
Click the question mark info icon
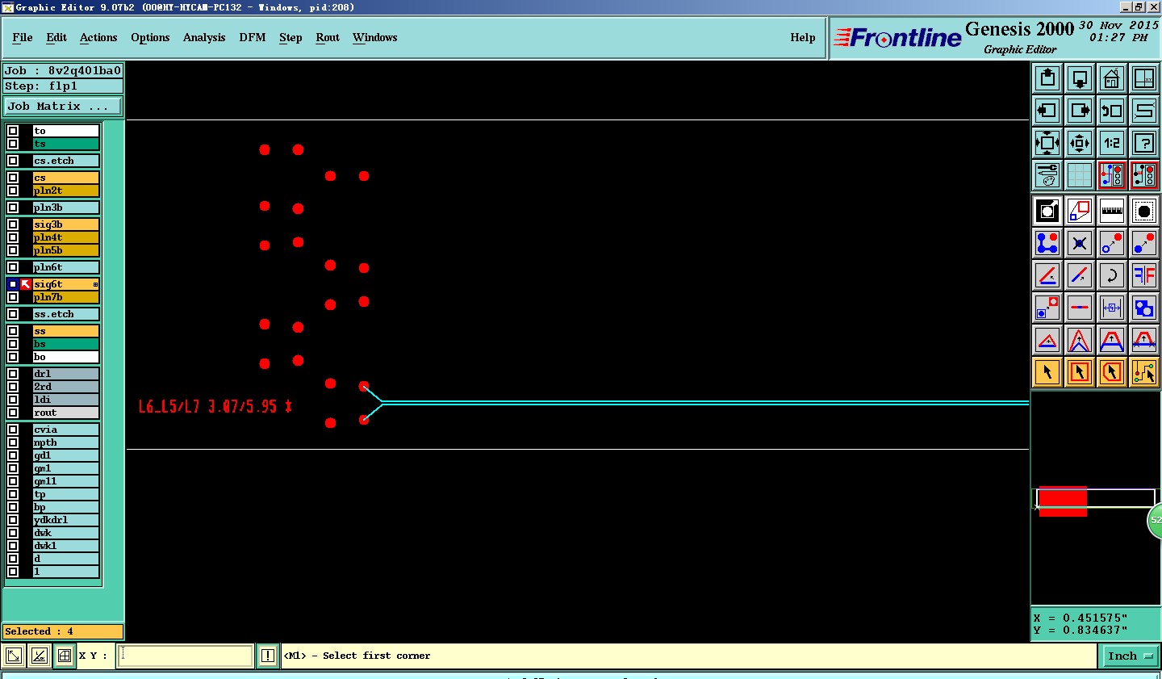1144,143
